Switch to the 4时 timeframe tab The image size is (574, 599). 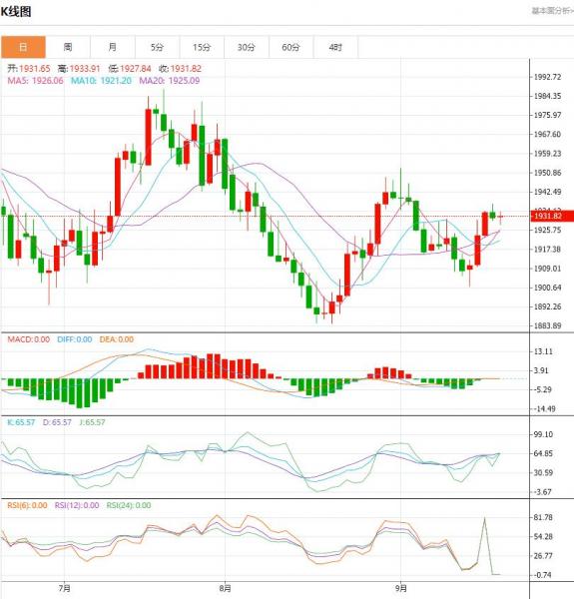(x=336, y=47)
